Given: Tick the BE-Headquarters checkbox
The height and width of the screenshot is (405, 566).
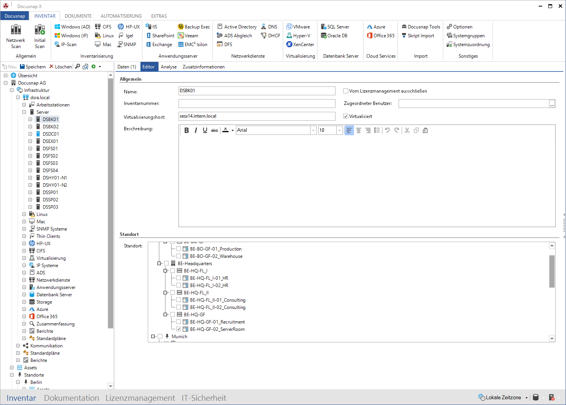Looking at the screenshot, I should [x=166, y=264].
